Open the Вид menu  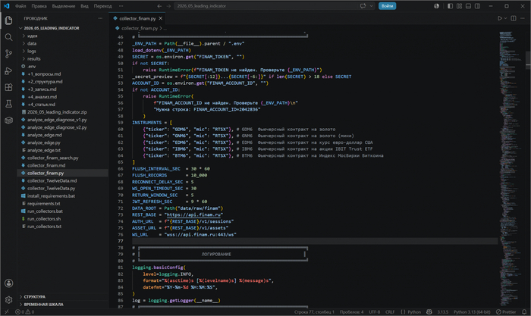click(x=84, y=6)
